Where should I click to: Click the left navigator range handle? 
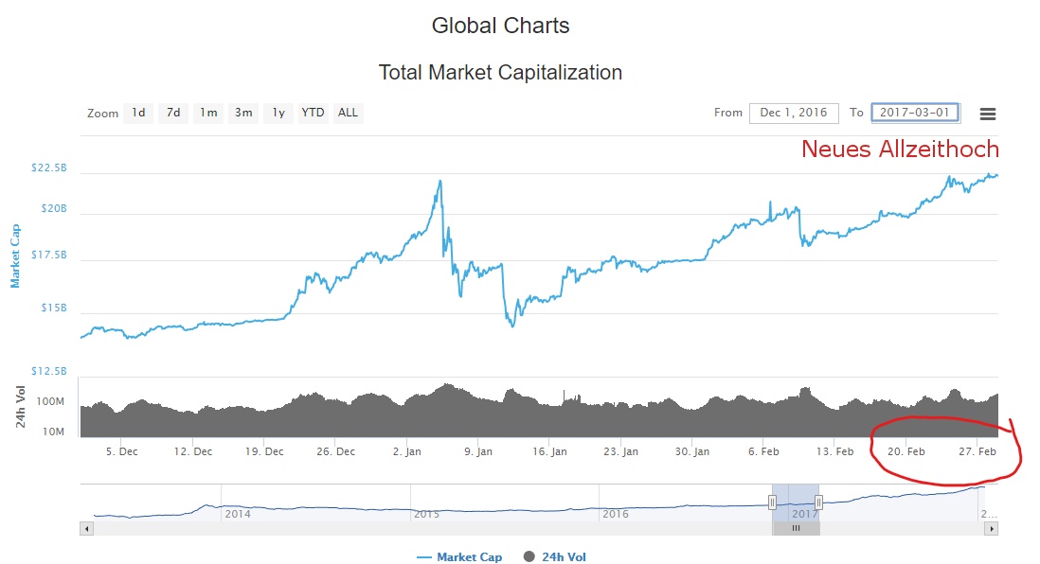[772, 502]
